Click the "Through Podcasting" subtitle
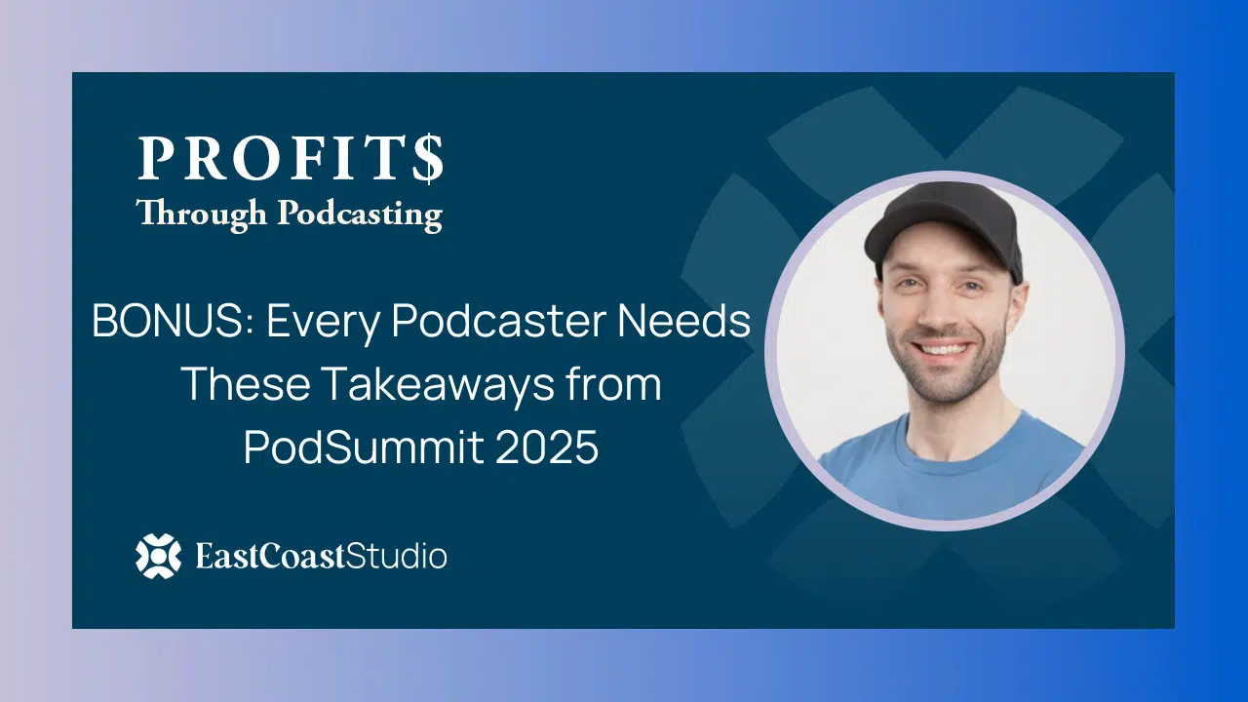Viewport: 1248px width, 702px height. coord(290,213)
